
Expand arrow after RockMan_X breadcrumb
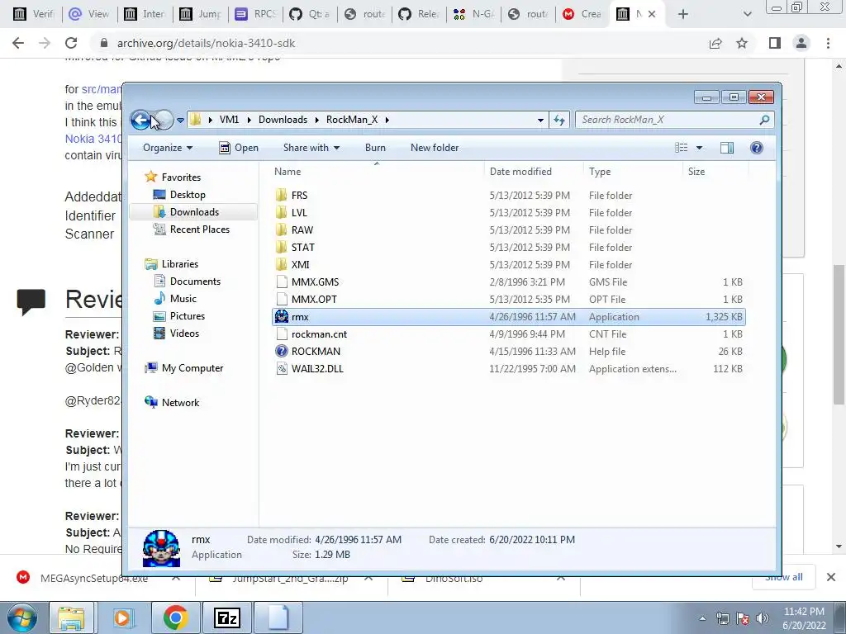click(387, 120)
